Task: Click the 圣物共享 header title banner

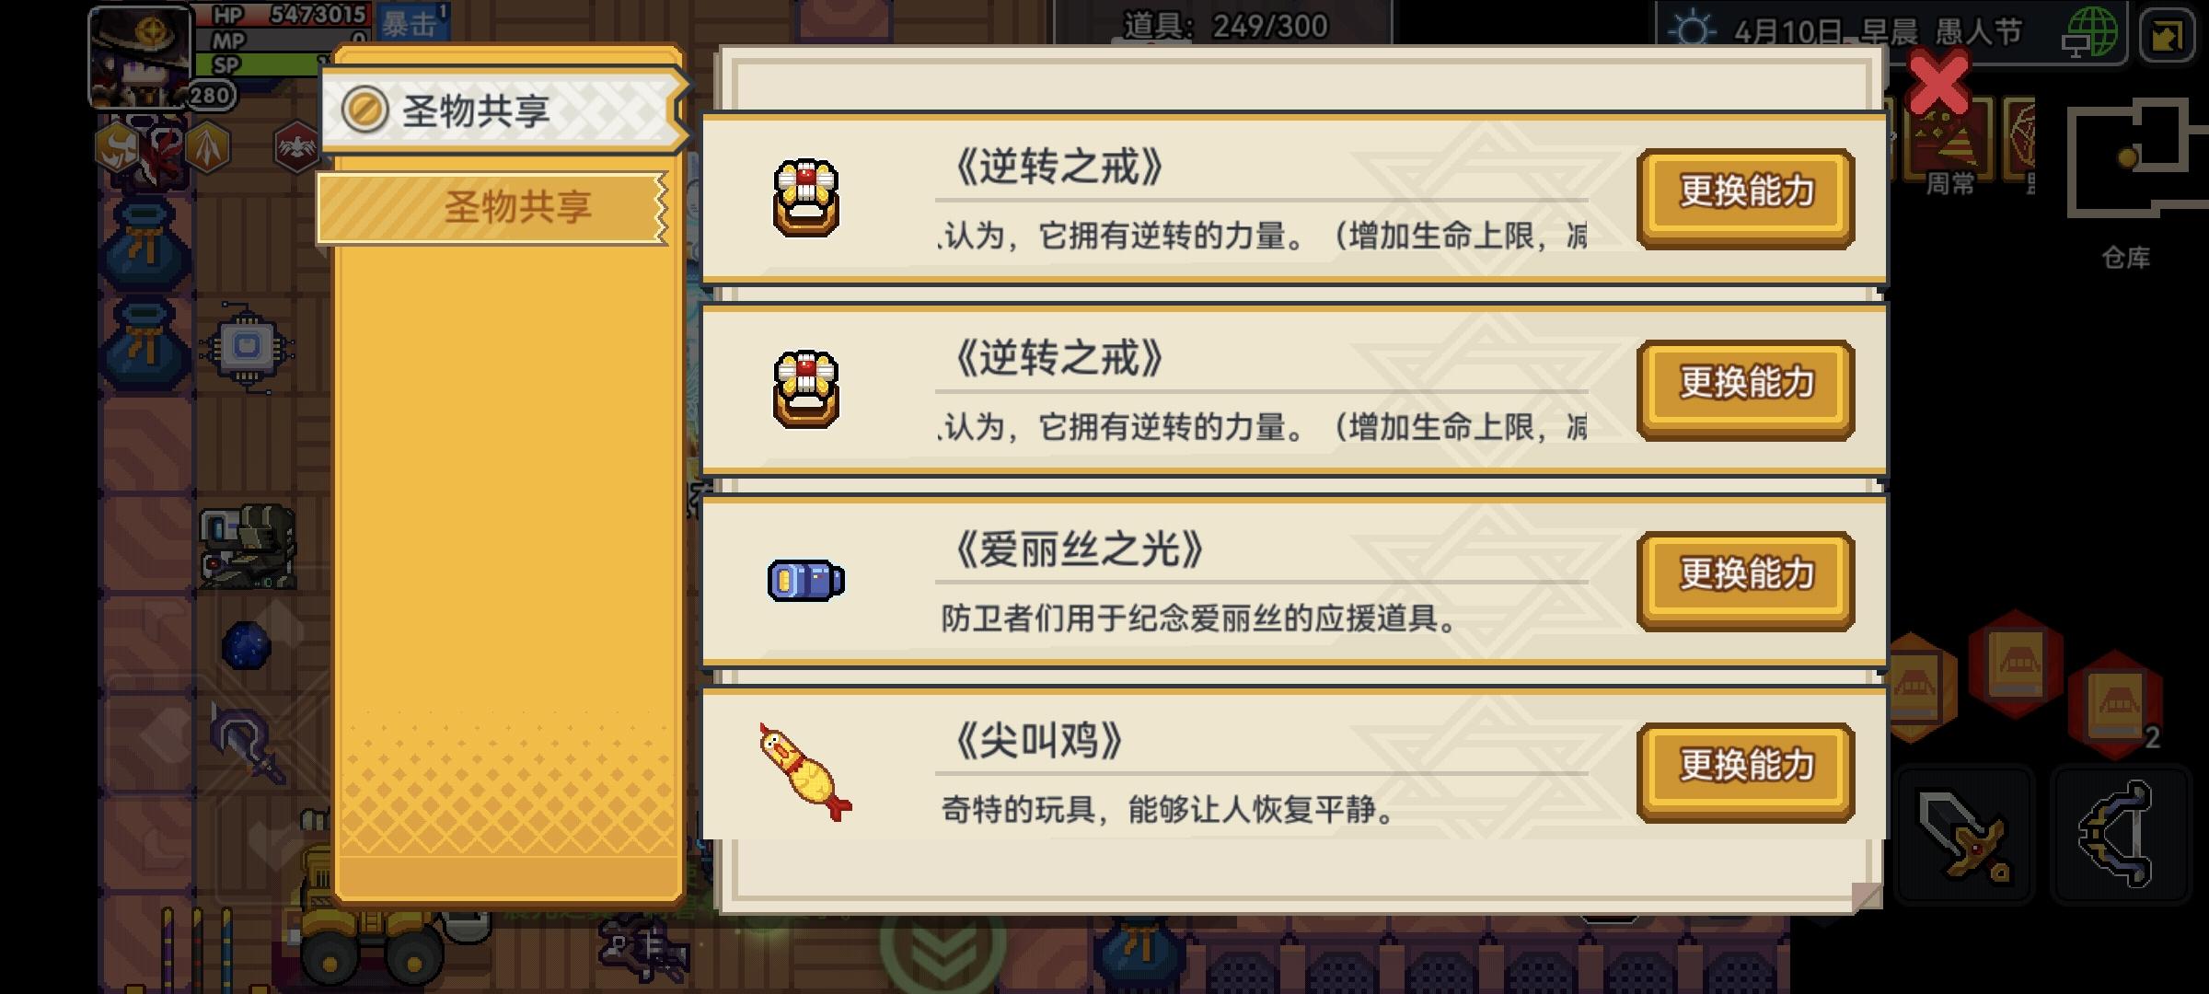Action: point(503,110)
